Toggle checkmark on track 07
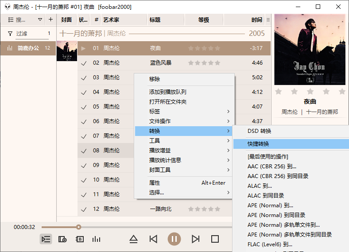The height and width of the screenshot is (252, 349). point(84,136)
